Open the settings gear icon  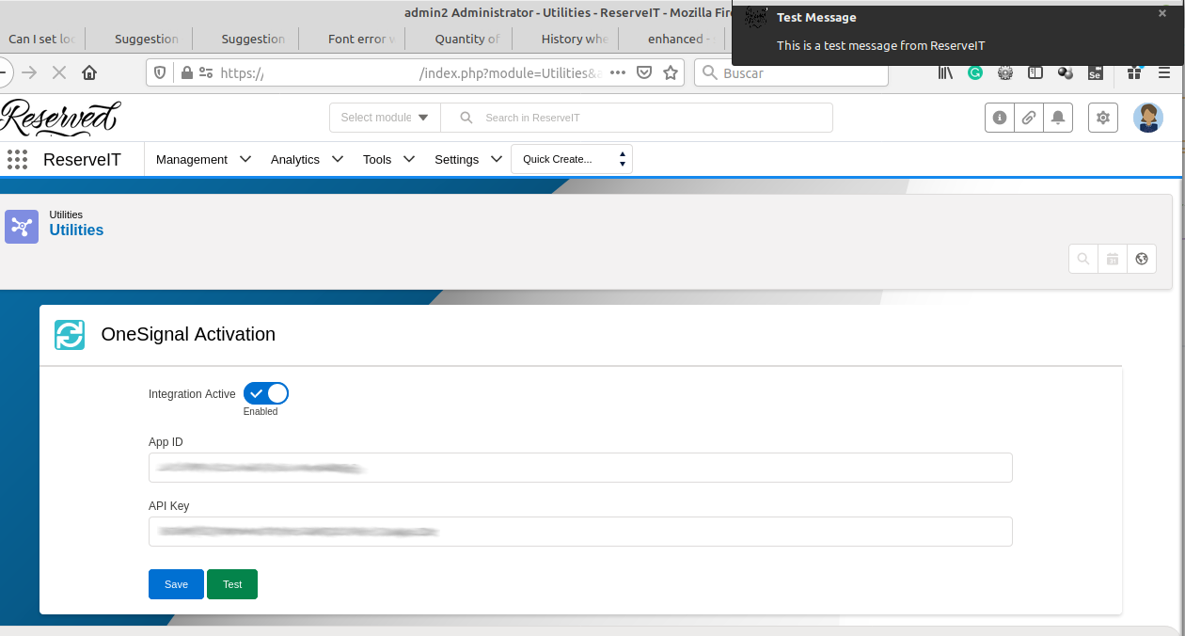1103,118
